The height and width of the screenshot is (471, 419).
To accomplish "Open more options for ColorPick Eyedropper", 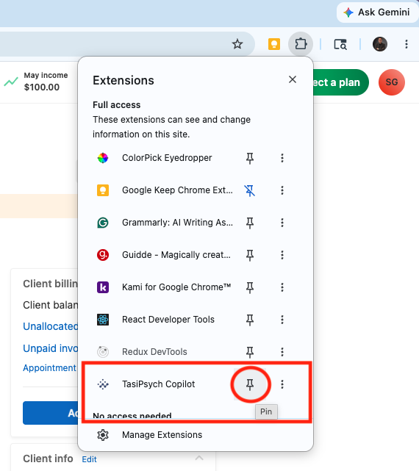I will click(x=282, y=158).
